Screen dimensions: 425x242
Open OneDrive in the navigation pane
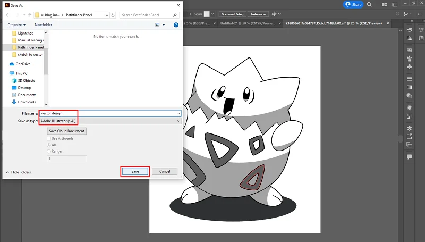[x=20, y=64]
